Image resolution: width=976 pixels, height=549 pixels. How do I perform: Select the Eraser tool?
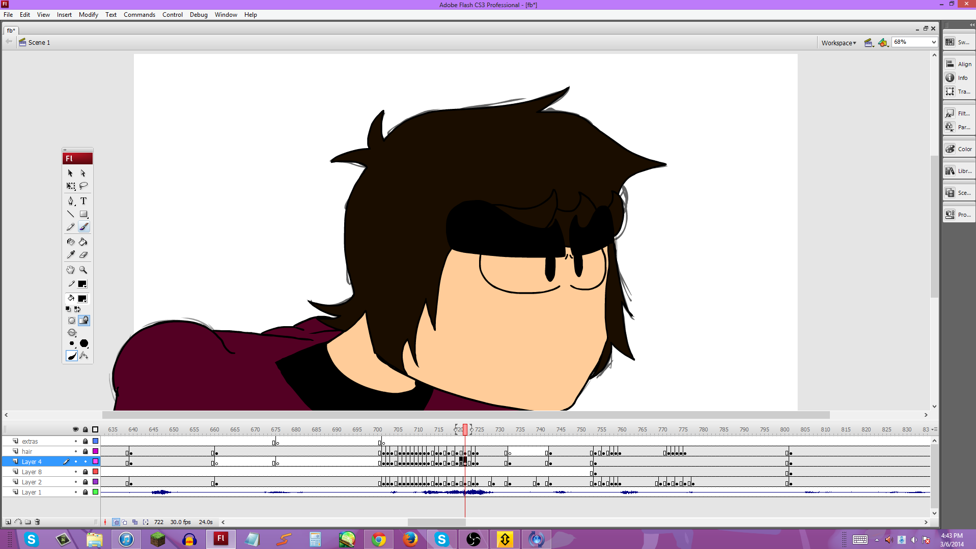coord(83,255)
